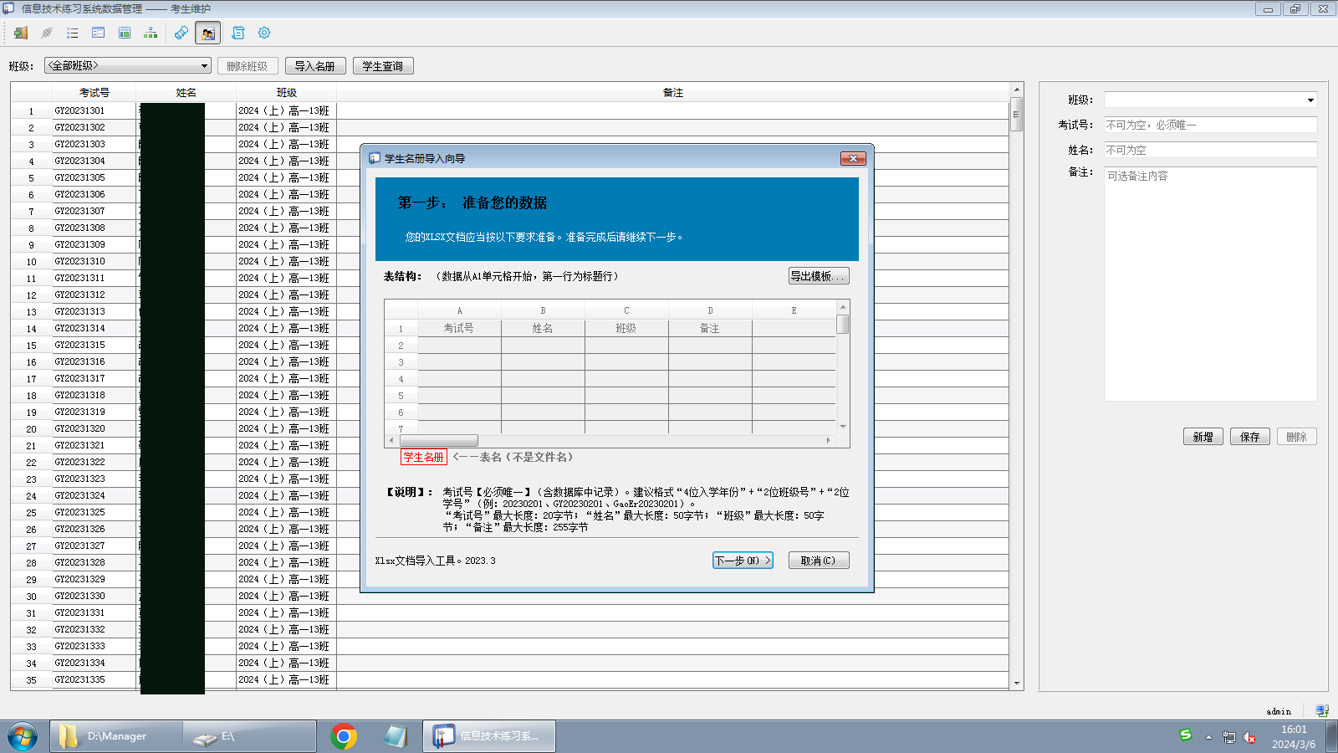
Task: Open the settings gear in toolbar
Action: [x=264, y=33]
